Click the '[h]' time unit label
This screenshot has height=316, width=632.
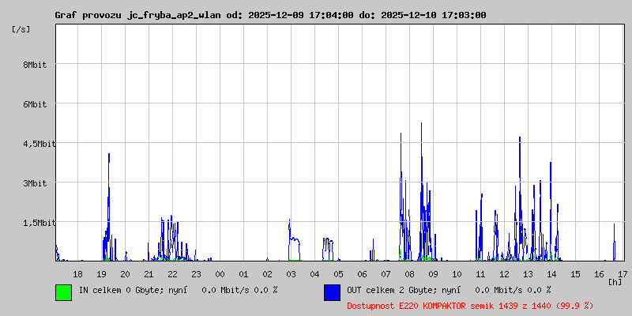coord(615,281)
